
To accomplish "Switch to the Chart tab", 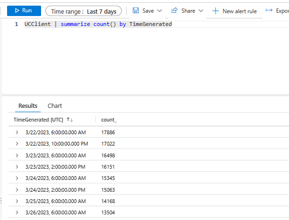I will 55,106.
